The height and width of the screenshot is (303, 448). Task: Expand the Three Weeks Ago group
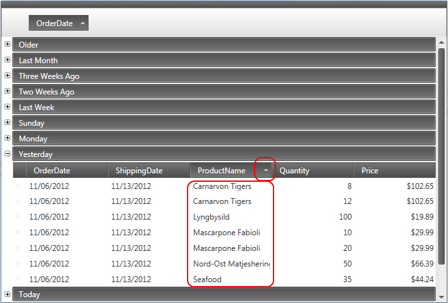7,76
